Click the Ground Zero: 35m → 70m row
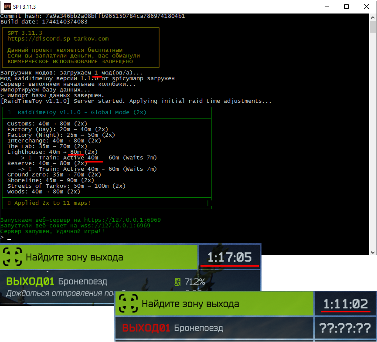 pos(54,174)
